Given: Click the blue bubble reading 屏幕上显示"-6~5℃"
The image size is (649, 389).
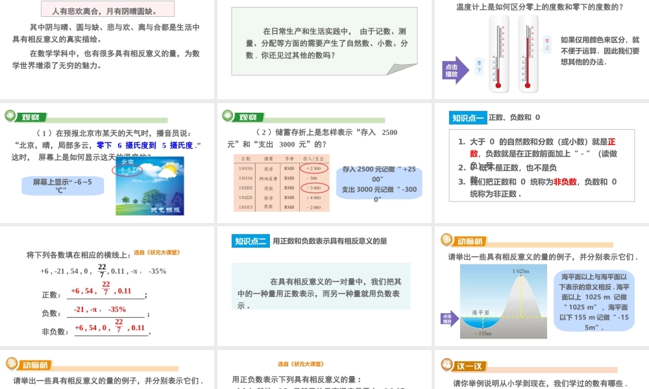Looking at the screenshot, I should pos(62,185).
